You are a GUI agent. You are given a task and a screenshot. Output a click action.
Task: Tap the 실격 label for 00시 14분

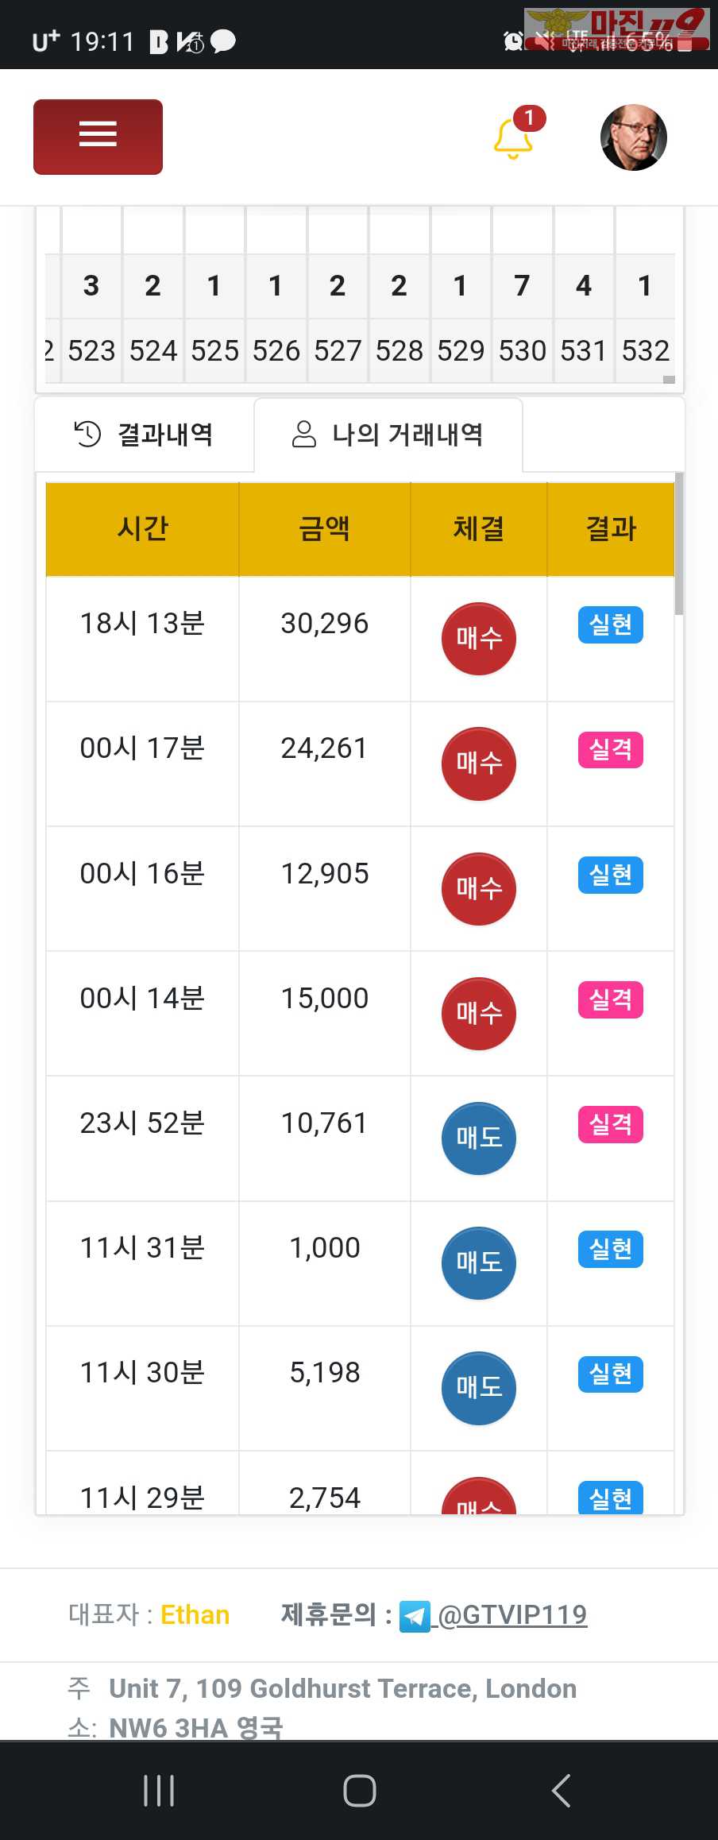tap(610, 999)
